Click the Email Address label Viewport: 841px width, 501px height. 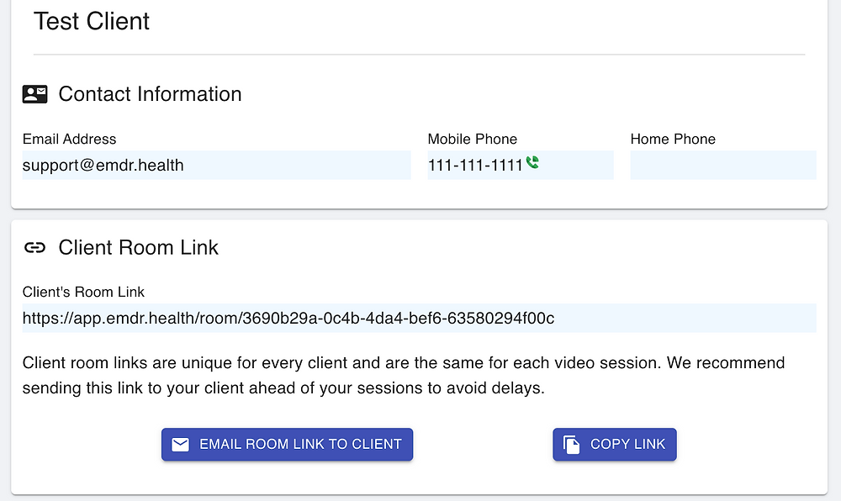pos(69,139)
